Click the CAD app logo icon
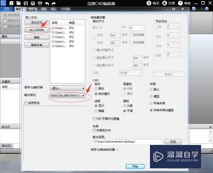The height and width of the screenshot is (173, 213). click(x=3, y=3)
